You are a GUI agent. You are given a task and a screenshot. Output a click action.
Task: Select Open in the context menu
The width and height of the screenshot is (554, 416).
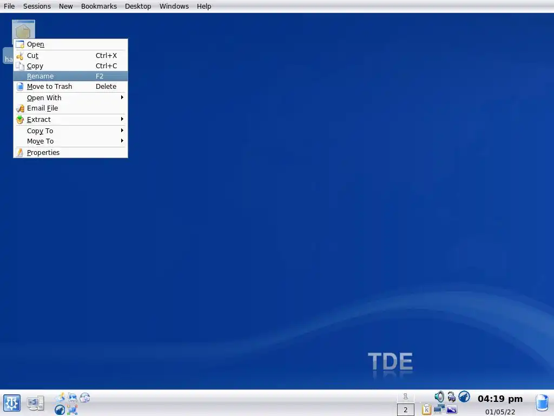point(70,44)
